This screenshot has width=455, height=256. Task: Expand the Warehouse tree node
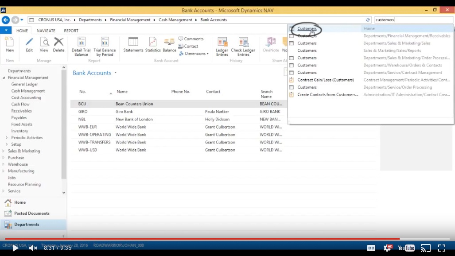tap(4, 164)
